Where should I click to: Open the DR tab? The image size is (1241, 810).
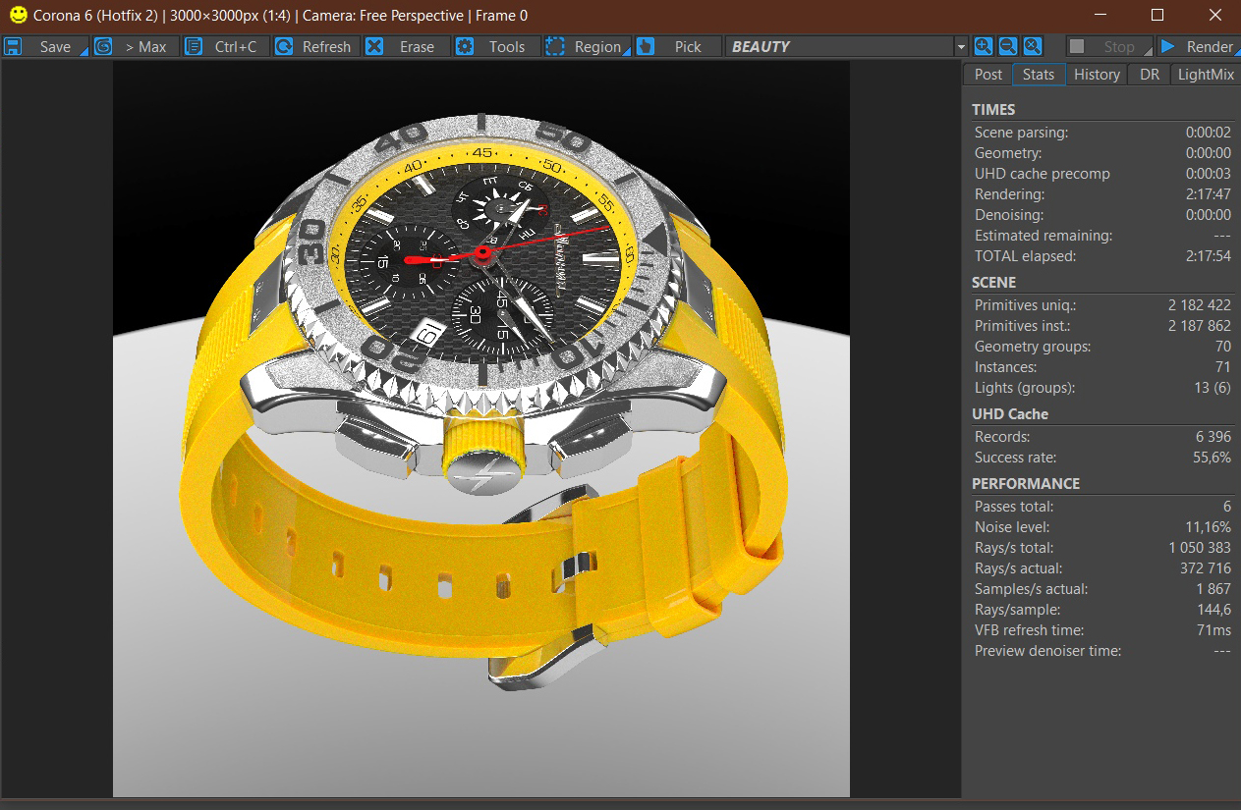(1149, 75)
